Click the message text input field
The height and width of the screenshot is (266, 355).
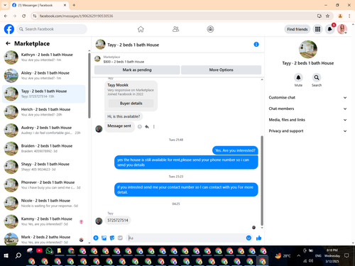186,238
